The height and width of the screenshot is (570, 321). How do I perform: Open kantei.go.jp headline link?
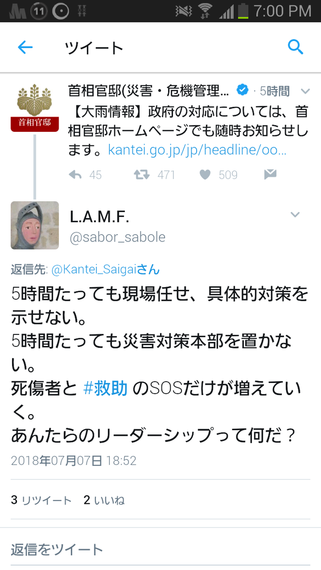click(198, 149)
